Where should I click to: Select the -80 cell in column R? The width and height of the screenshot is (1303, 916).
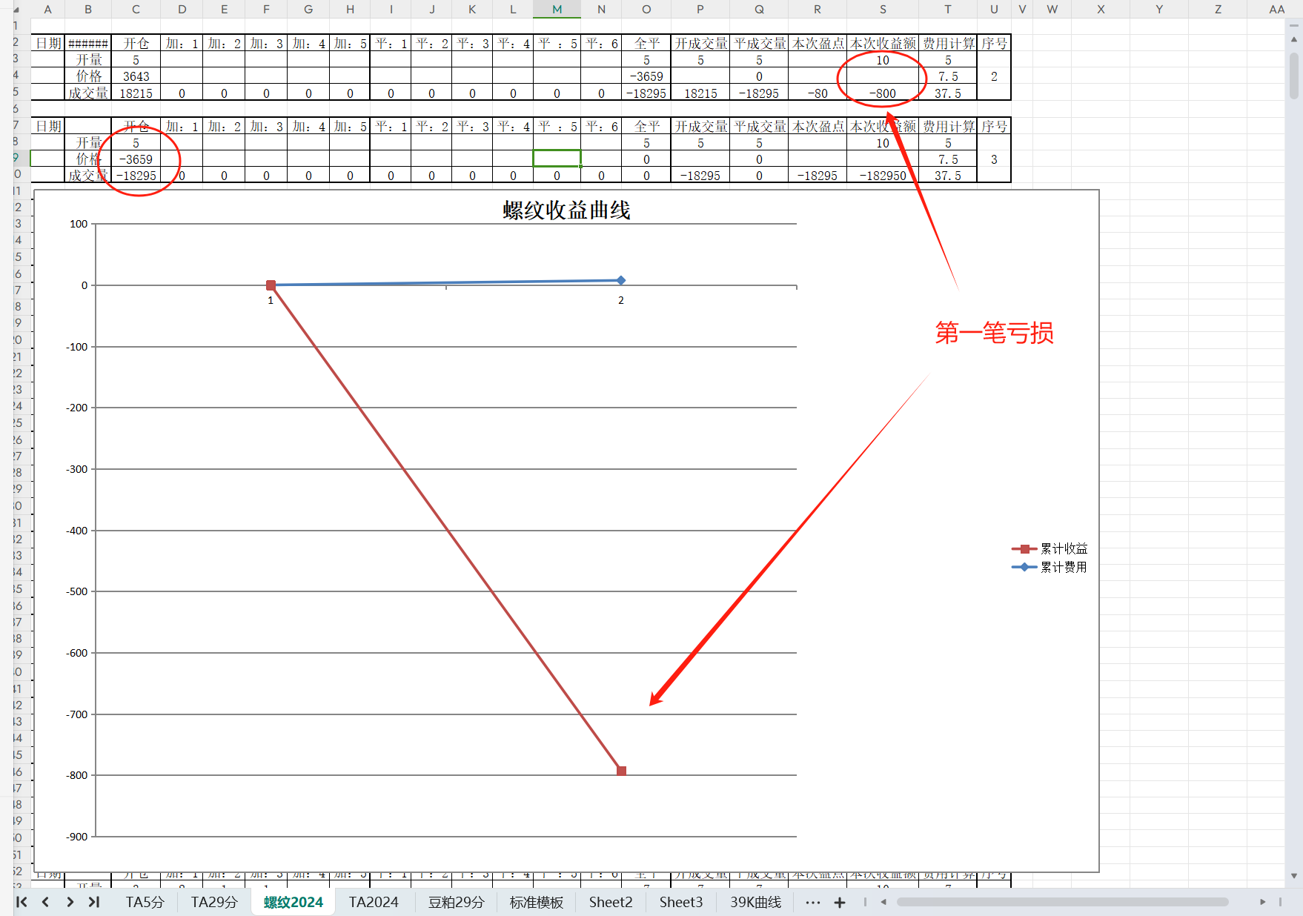(818, 93)
